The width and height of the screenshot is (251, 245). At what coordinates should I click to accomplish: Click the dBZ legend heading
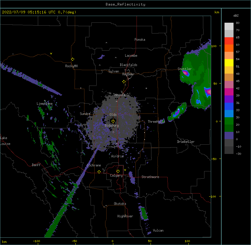click(x=236, y=16)
